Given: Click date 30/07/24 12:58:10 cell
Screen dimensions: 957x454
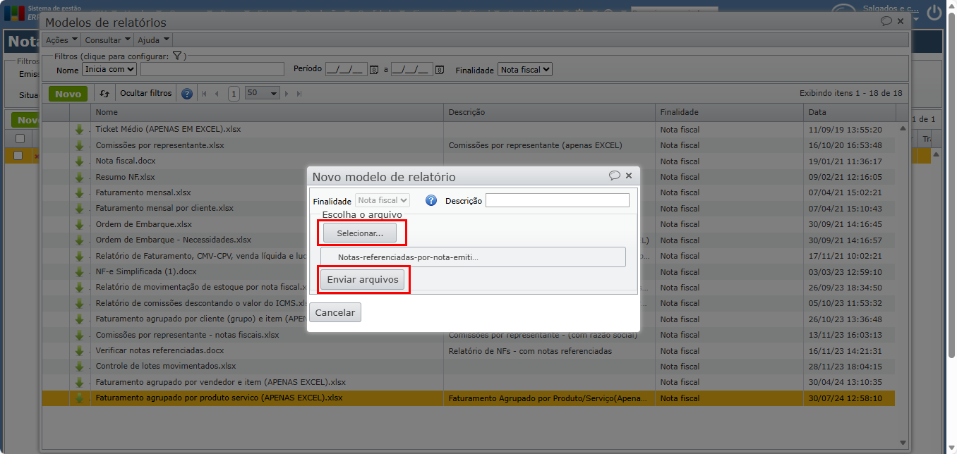Looking at the screenshot, I should [845, 398].
